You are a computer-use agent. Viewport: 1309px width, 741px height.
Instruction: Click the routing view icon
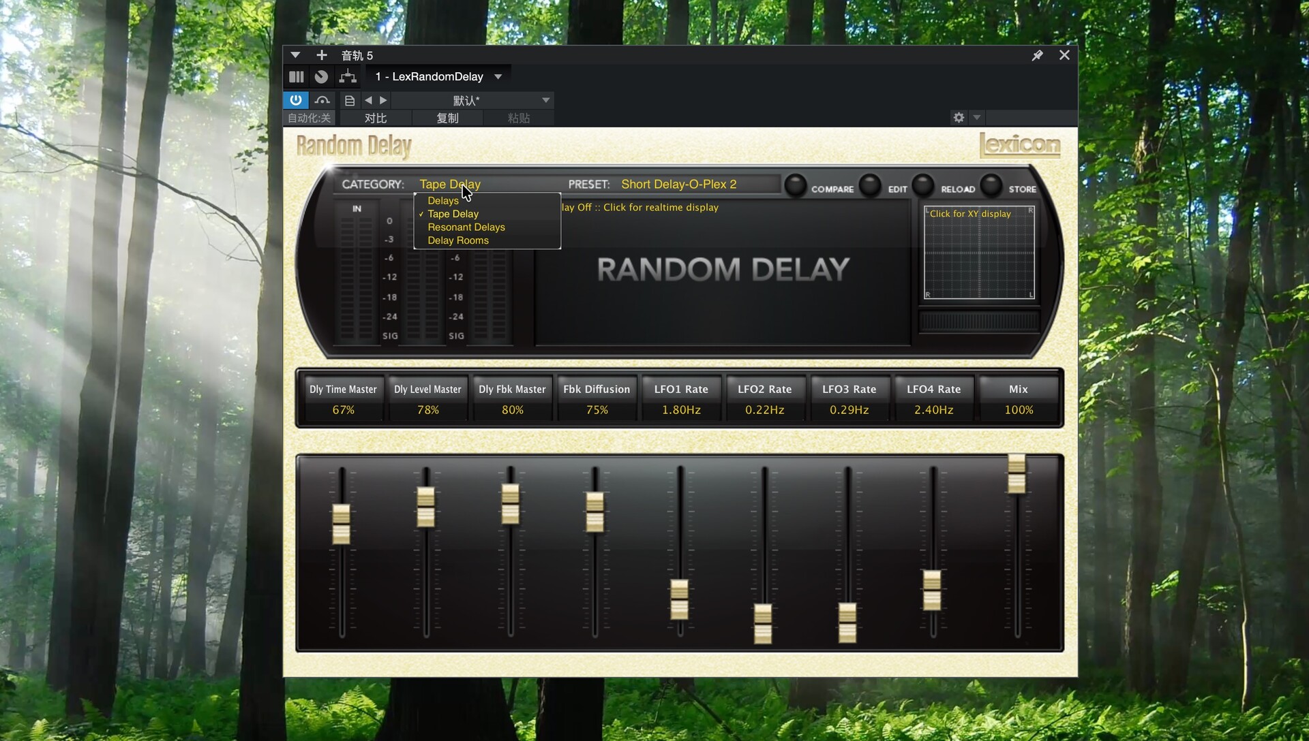[x=348, y=76]
